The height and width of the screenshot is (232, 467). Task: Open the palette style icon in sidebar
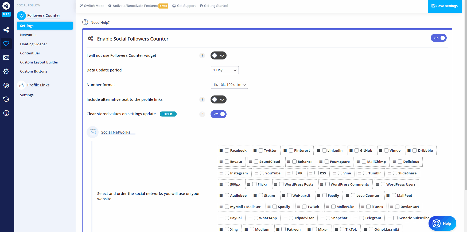click(x=6, y=85)
